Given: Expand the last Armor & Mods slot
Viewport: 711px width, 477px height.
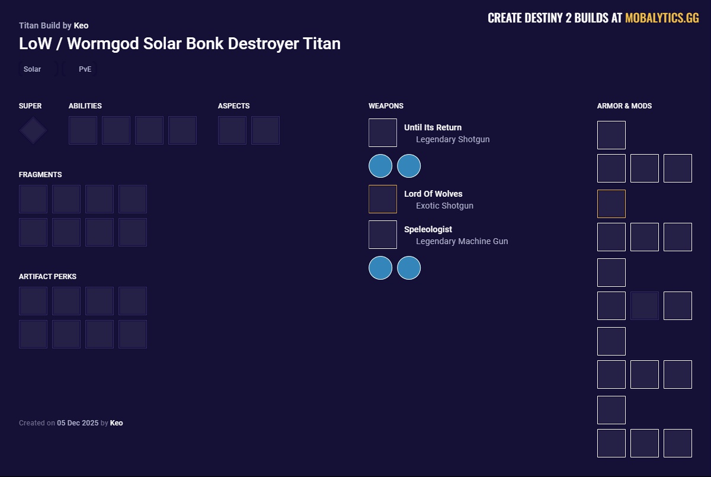Looking at the screenshot, I should (x=677, y=443).
